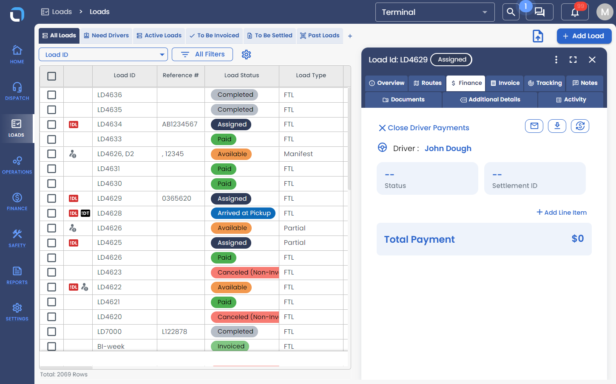Click the search magnifier icon
616x384 pixels.
click(x=511, y=12)
